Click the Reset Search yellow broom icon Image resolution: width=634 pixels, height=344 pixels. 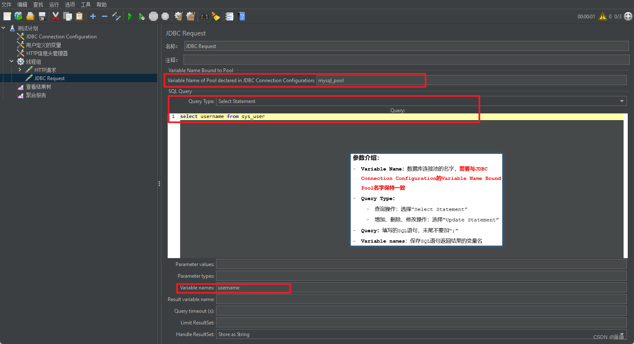[216, 16]
